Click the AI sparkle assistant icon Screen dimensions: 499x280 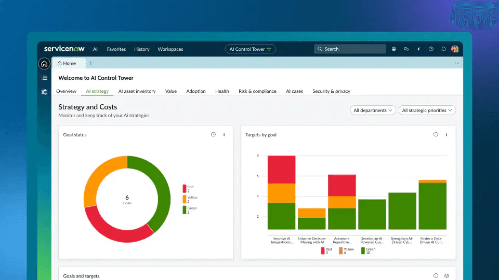point(419,49)
